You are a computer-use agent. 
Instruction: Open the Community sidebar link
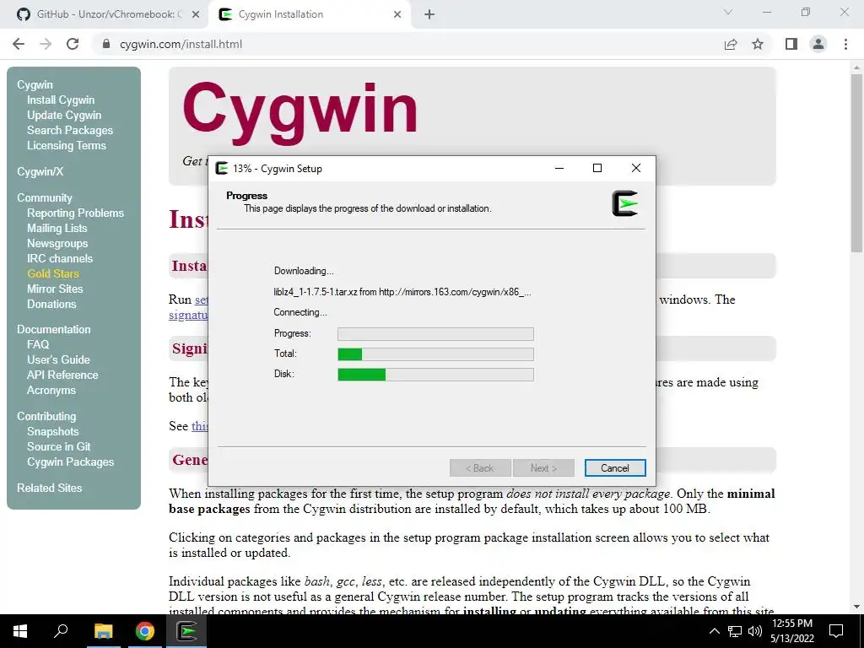(45, 197)
